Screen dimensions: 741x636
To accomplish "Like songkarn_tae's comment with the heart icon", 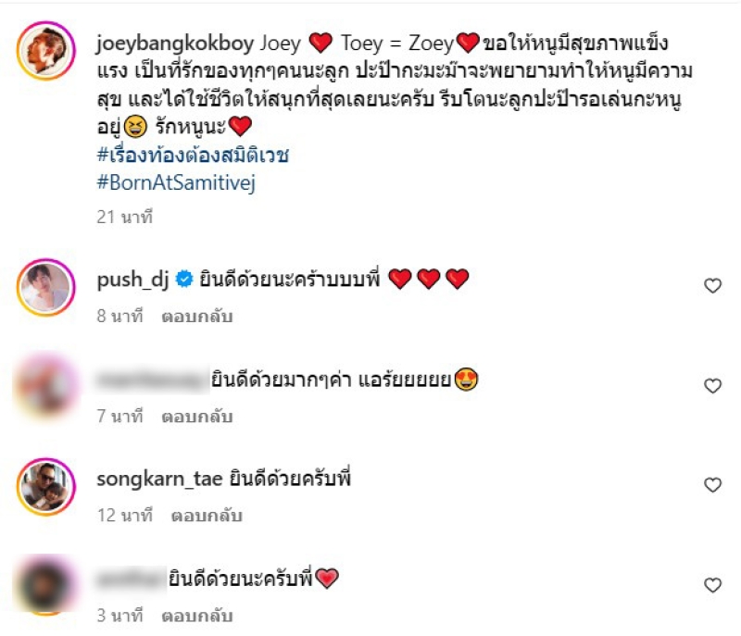I will coord(712,485).
